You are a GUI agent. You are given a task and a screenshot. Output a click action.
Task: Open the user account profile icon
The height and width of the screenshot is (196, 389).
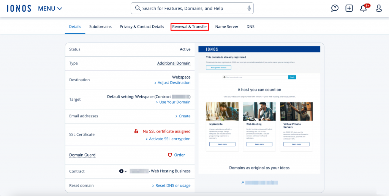click(379, 8)
